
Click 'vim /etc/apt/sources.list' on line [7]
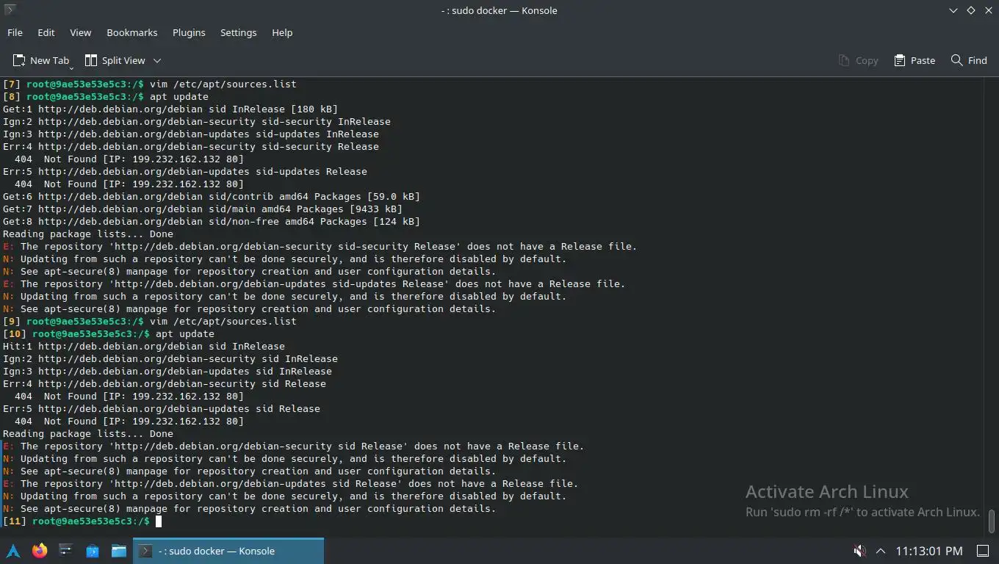coord(223,84)
